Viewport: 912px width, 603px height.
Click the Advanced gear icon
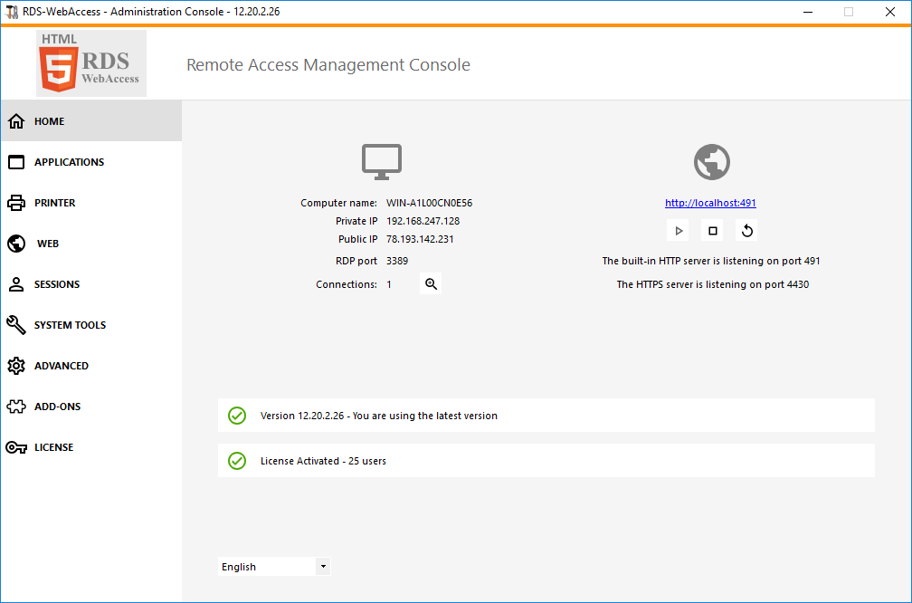[16, 366]
